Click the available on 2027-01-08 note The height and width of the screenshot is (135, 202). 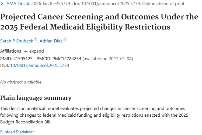coord(108,59)
